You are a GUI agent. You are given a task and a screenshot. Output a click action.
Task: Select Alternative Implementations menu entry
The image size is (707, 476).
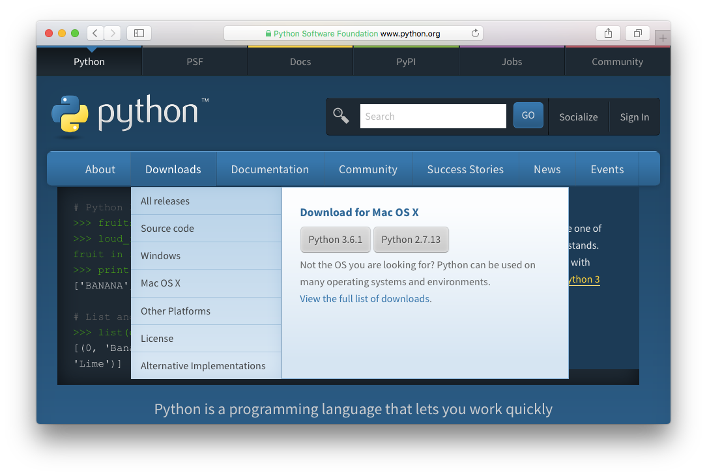click(x=206, y=365)
